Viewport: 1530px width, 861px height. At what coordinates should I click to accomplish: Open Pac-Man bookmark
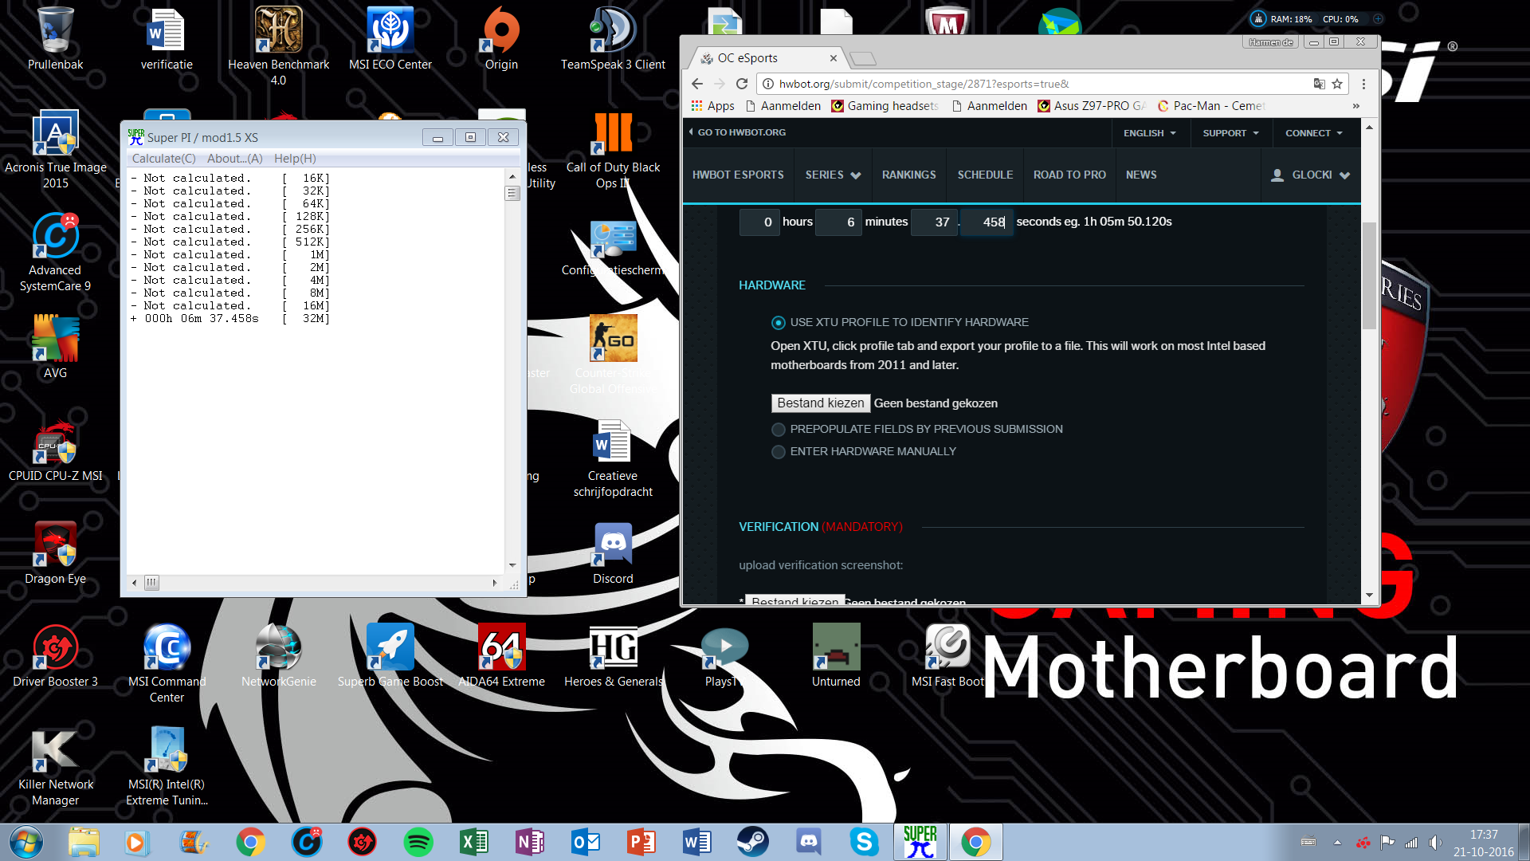1210,106
